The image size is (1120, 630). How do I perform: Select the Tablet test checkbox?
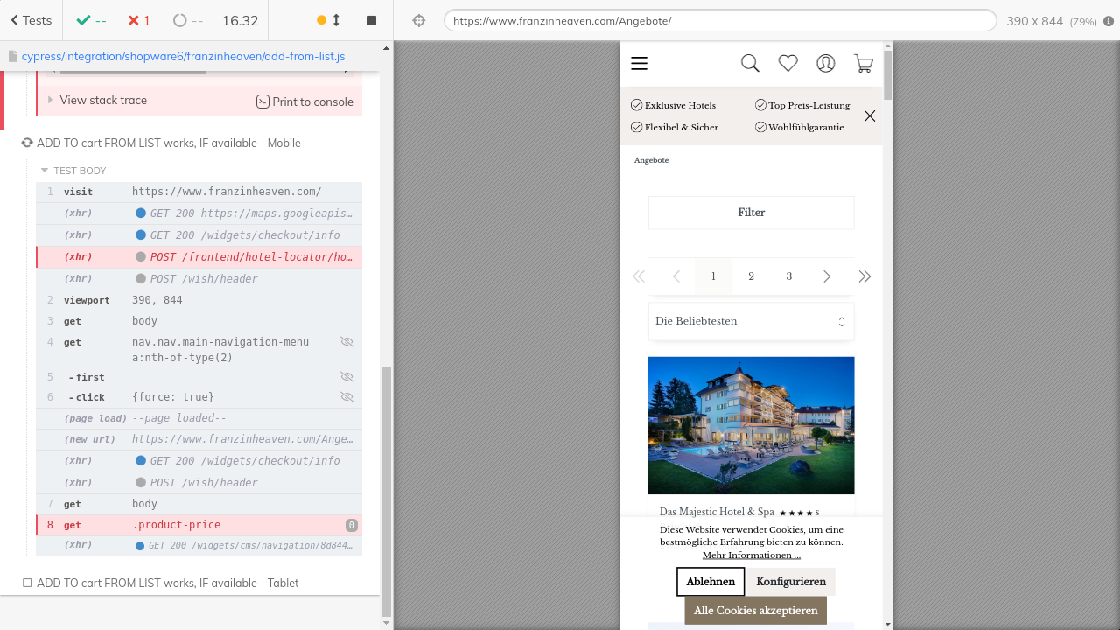pos(27,583)
